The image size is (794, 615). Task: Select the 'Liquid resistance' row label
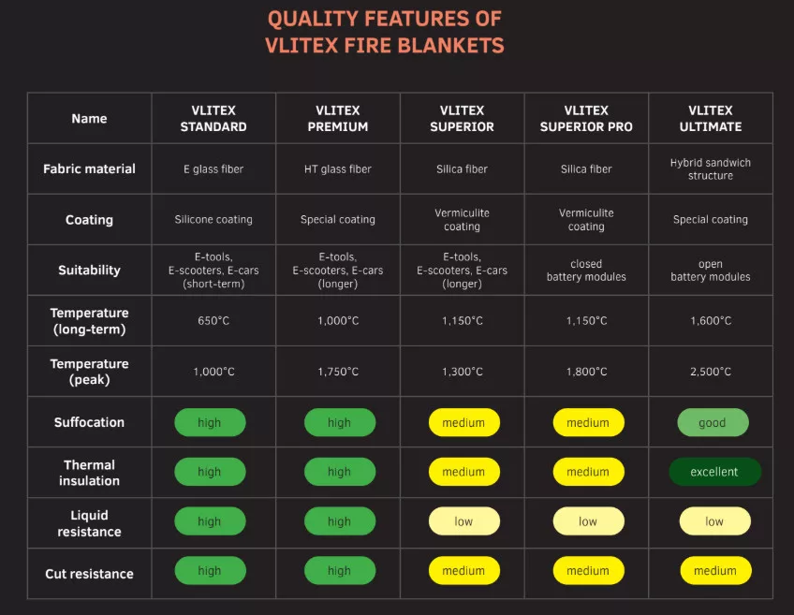click(89, 523)
